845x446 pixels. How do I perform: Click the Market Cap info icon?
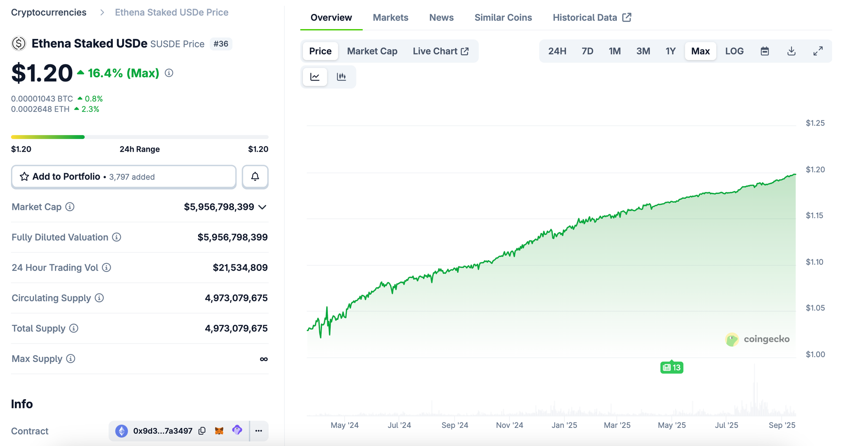70,207
